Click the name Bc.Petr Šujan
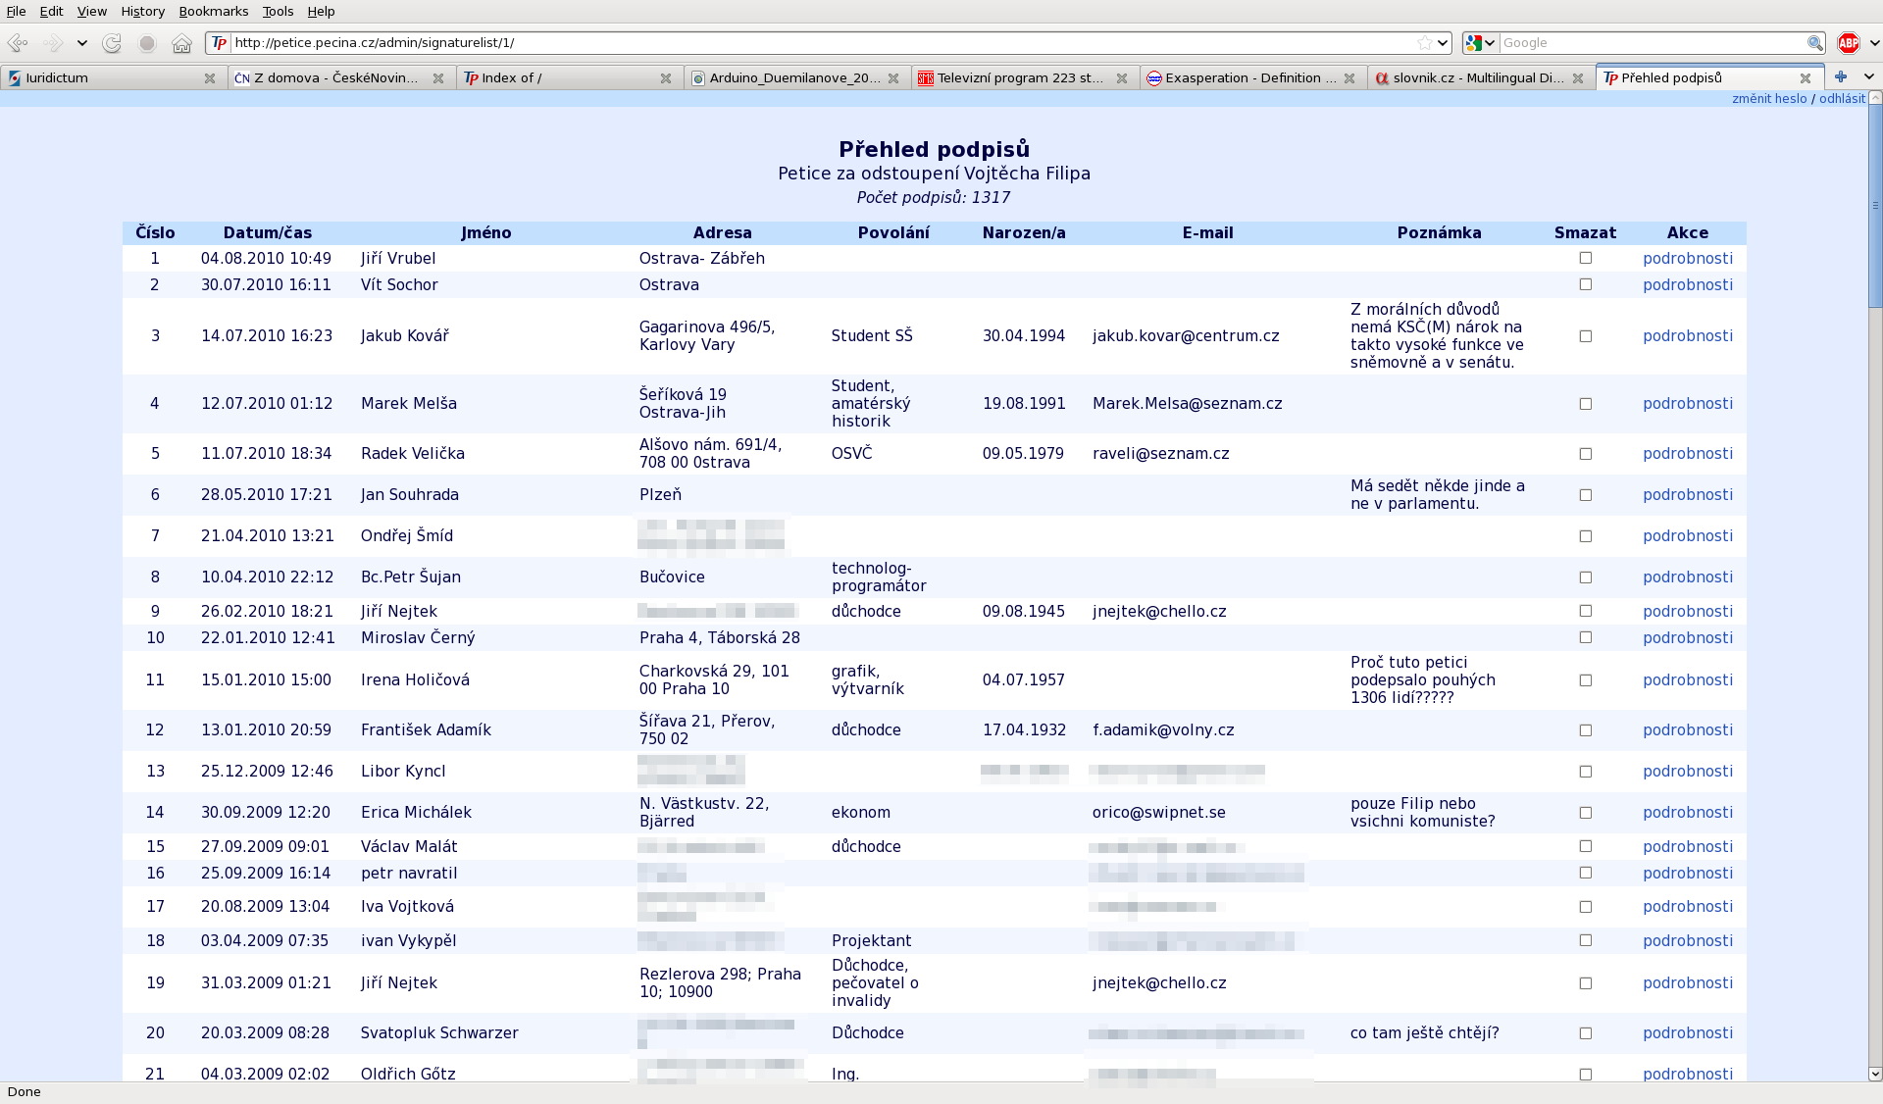The width and height of the screenshot is (1883, 1104). [x=411, y=577]
